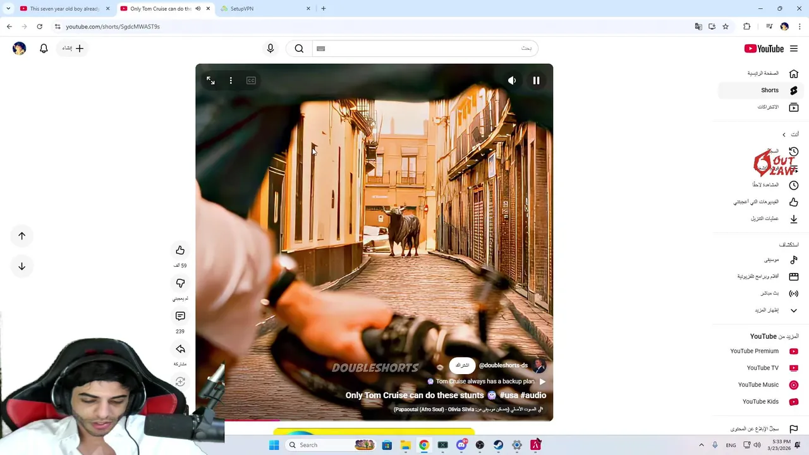Open YouTube TV link

761,368
